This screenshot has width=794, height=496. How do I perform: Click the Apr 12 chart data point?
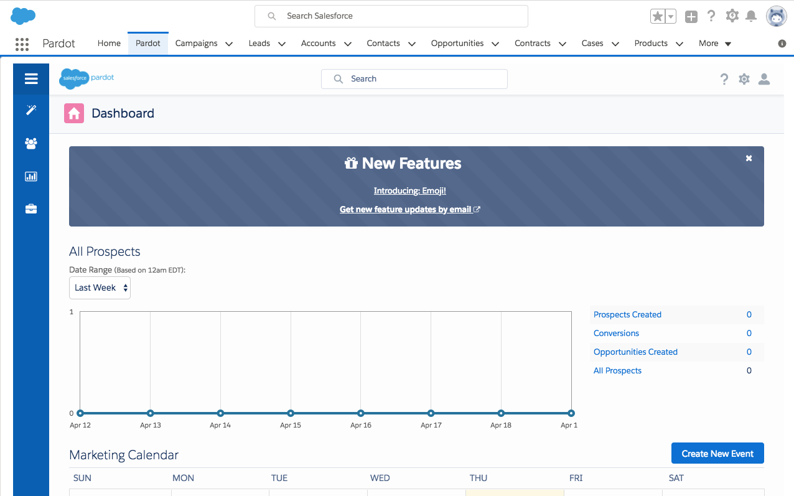click(x=80, y=413)
